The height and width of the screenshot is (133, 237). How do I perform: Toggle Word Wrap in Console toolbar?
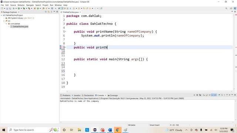click(x=210, y=95)
